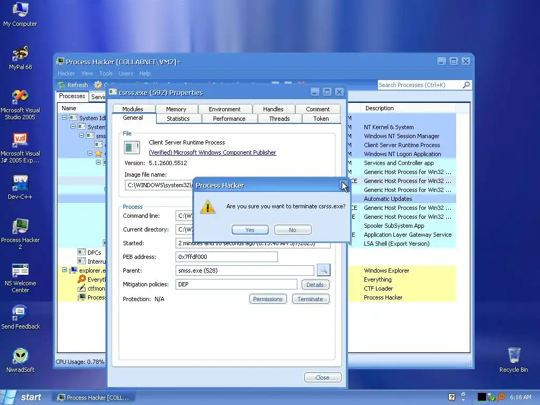The width and height of the screenshot is (540, 405).
Task: Click the Name column header
Action: click(81, 108)
